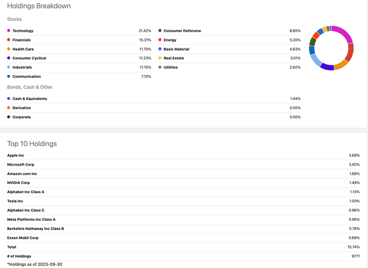Click the purple Cash & Equivalents dot

[9, 99]
